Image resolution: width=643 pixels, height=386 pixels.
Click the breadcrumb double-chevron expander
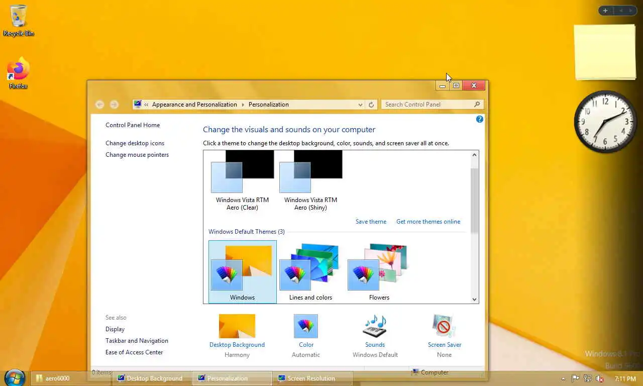(x=146, y=105)
